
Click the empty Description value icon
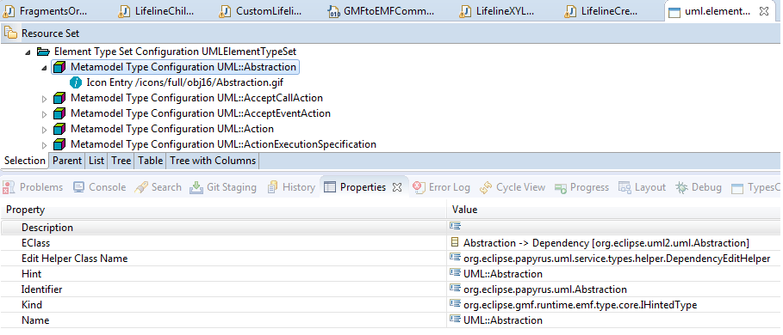455,227
